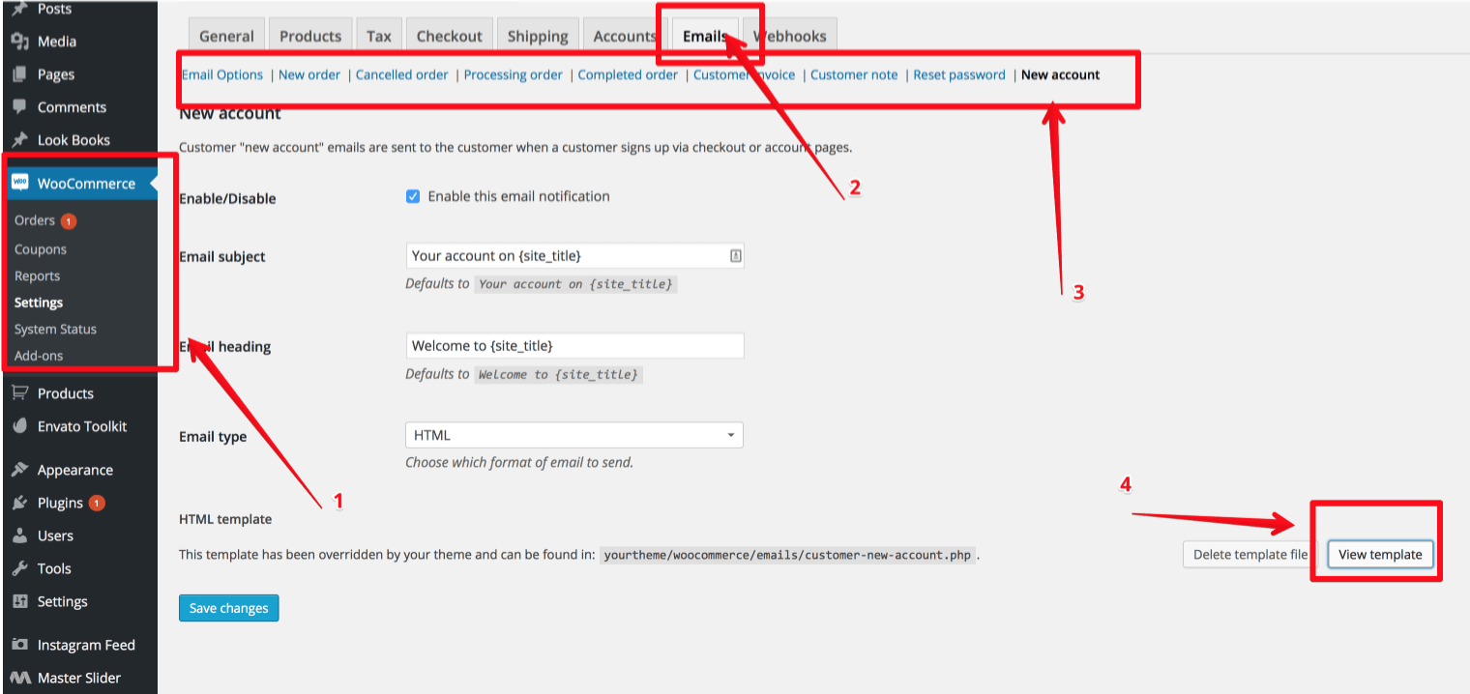Click the Envato Toolkit leaf icon
This screenshot has width=1470, height=694.
point(19,426)
